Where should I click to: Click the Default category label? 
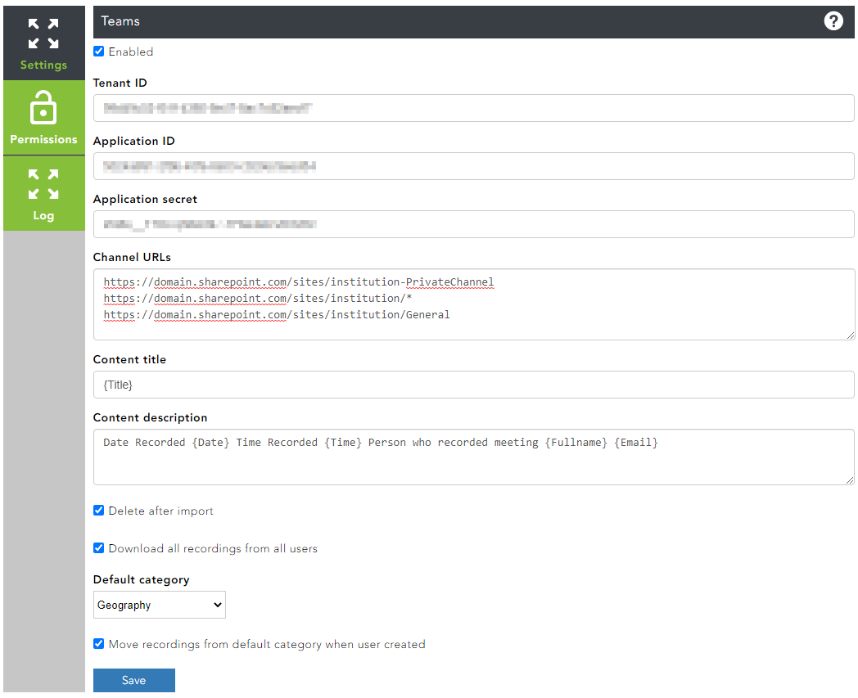(141, 580)
